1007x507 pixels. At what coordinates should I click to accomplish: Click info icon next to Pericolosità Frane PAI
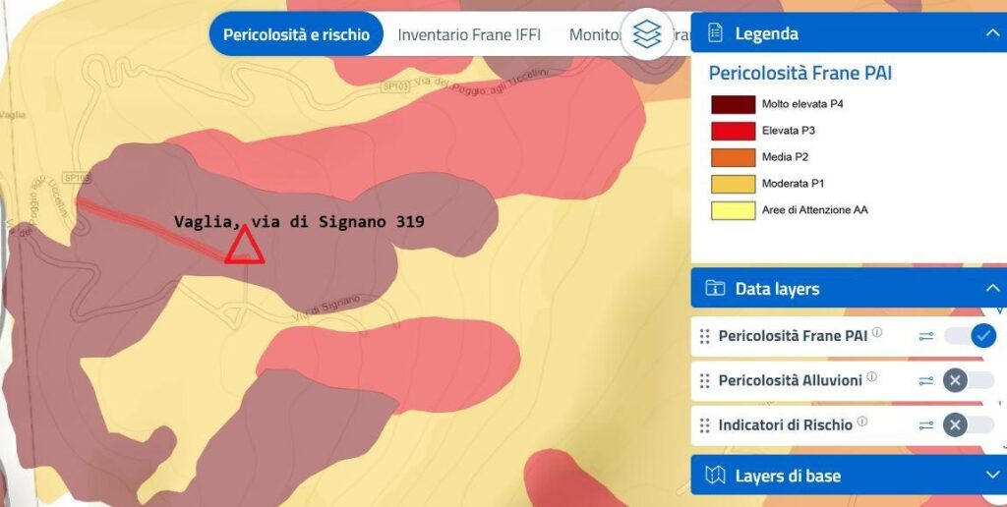pyautogui.click(x=877, y=333)
